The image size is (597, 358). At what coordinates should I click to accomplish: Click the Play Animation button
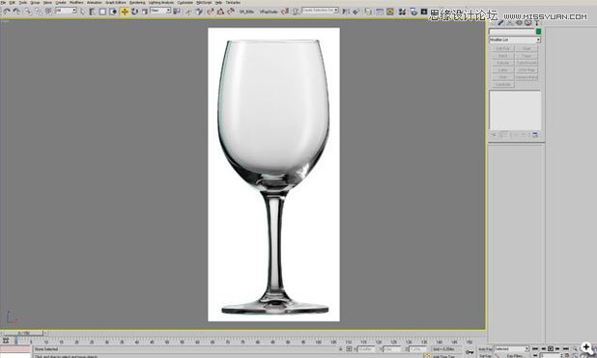(x=551, y=348)
